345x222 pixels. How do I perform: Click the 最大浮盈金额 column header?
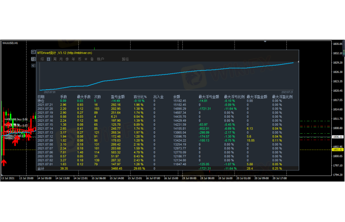coord(257,97)
